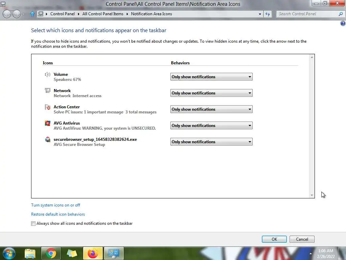346x260 pixels.
Task: Click Restore default icon behaviors link
Action: coord(58,214)
